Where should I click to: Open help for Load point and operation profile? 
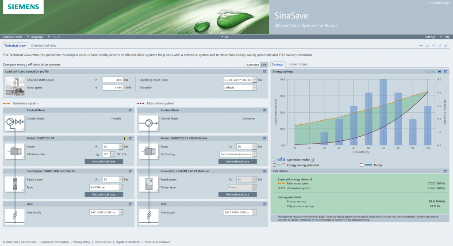(x=264, y=71)
